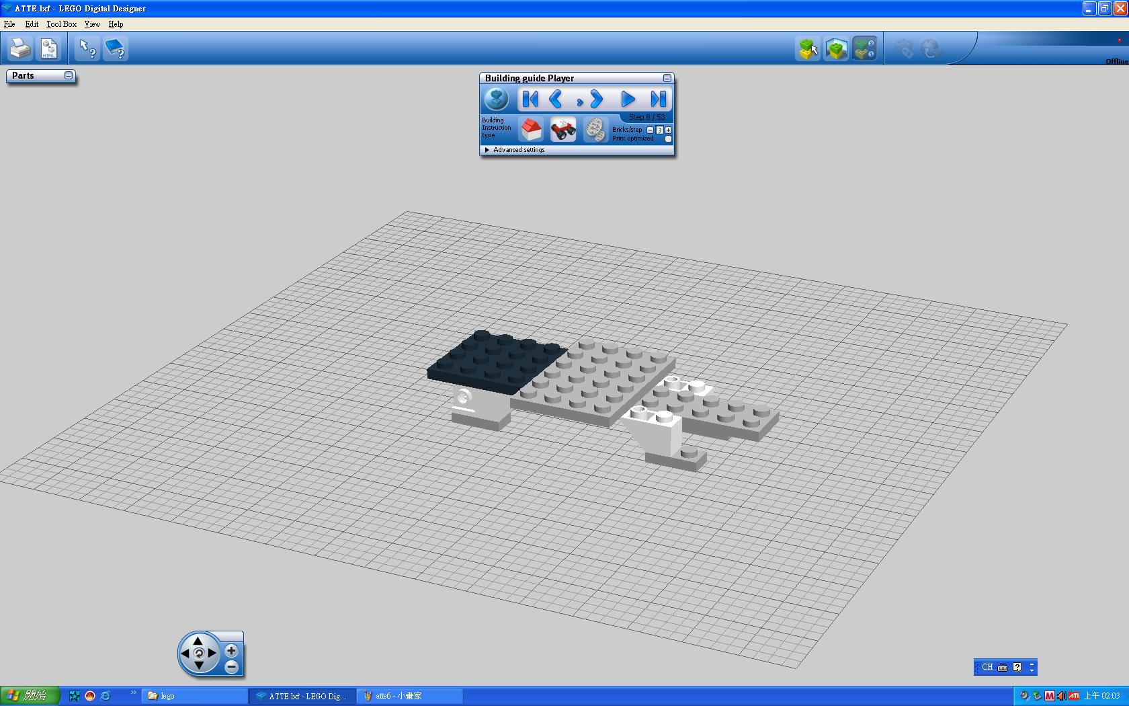Activate the What's This help cursor tool
Screen dimensions: 1129x706
pos(87,48)
